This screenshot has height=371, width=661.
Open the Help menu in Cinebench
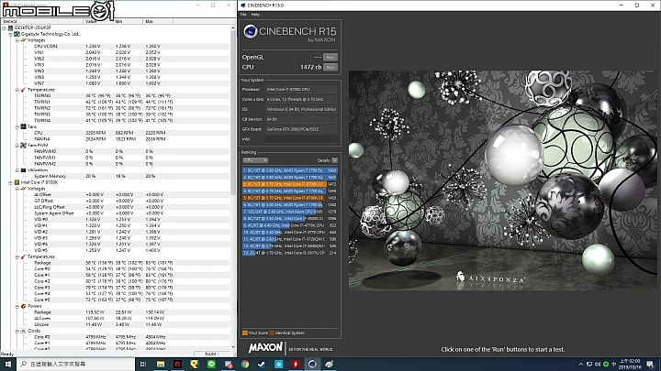255,15
